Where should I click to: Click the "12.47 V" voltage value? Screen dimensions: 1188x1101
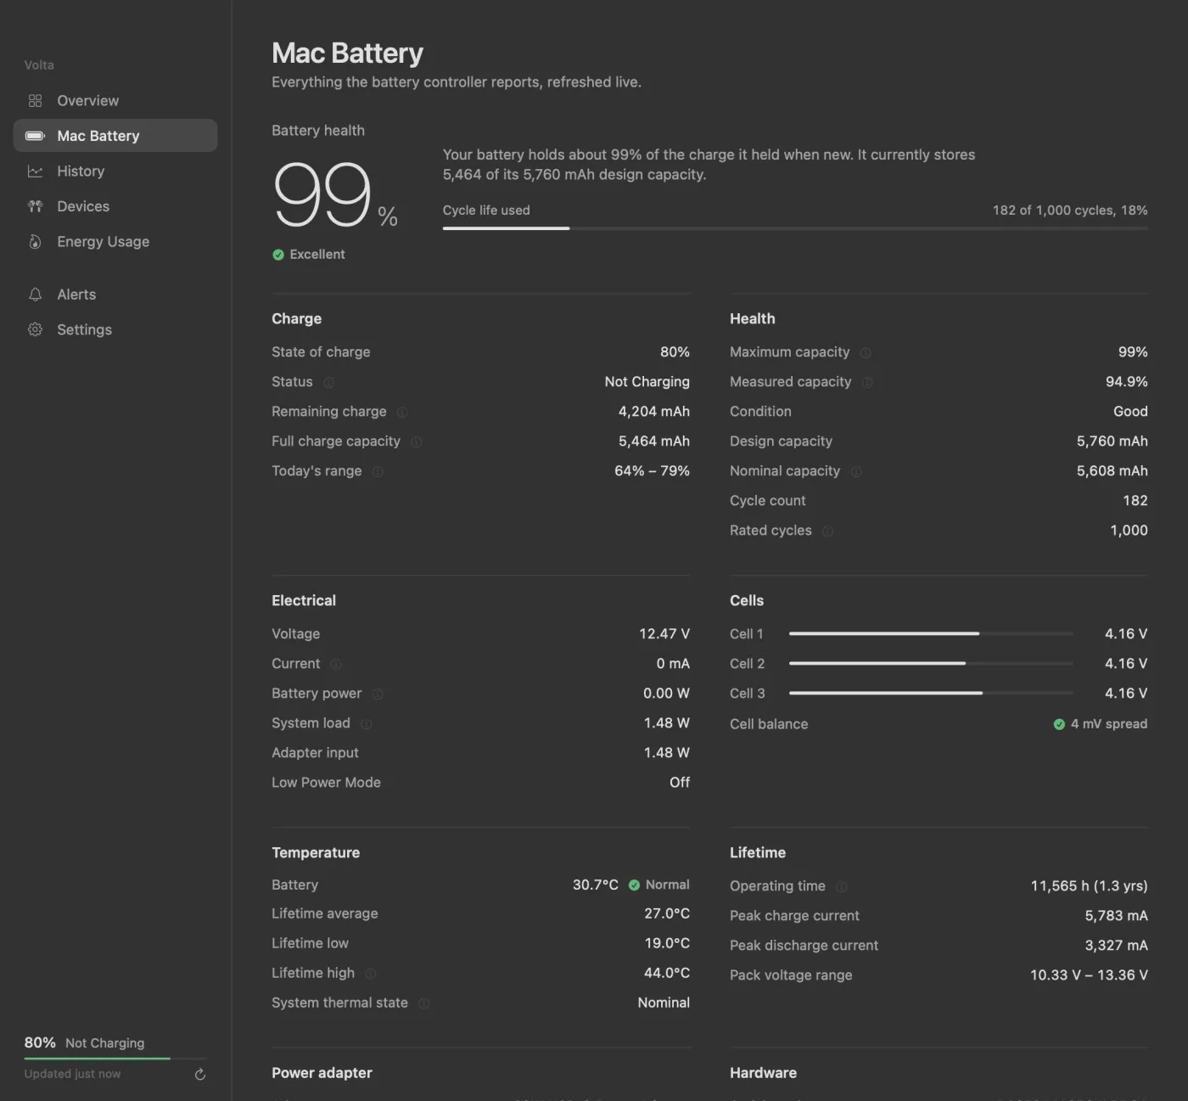(664, 634)
